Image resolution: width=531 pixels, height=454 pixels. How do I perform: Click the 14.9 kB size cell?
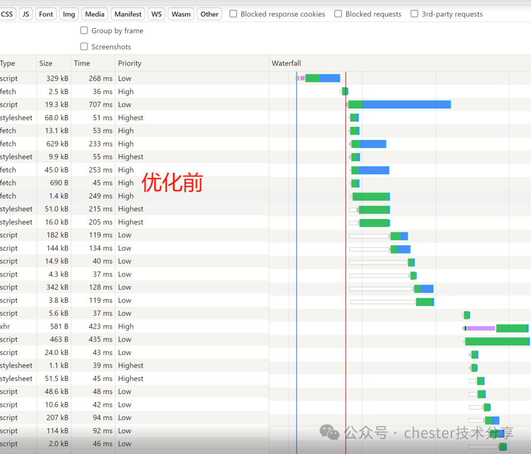pos(57,261)
